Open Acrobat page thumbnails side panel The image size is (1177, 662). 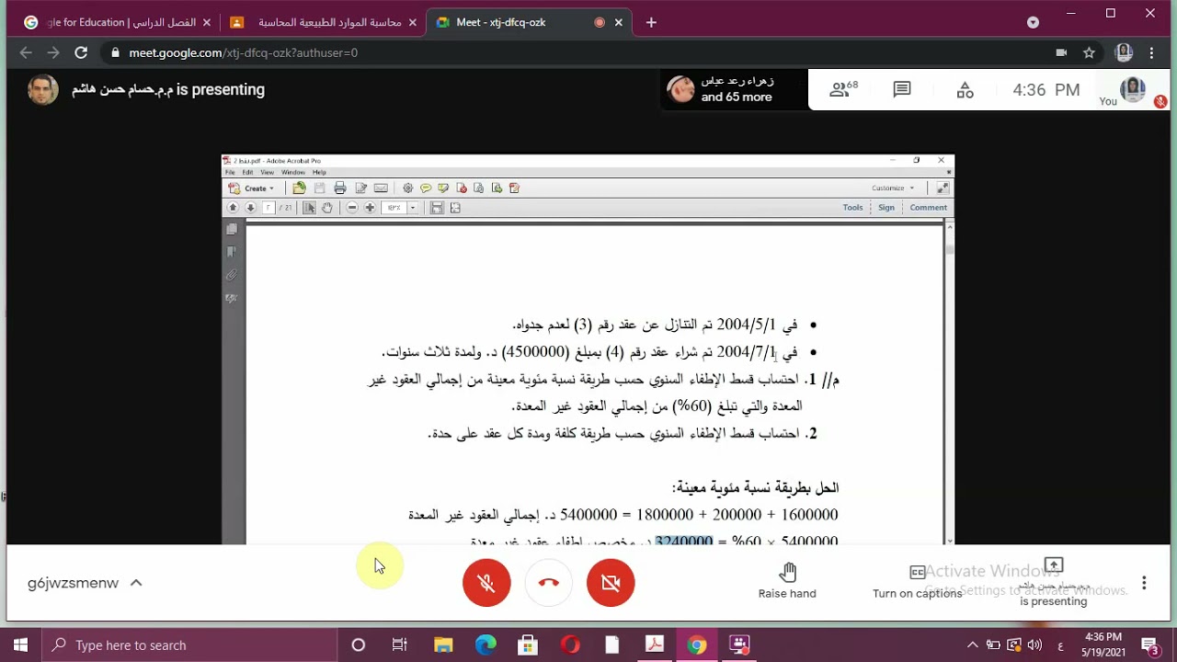pyautogui.click(x=232, y=229)
